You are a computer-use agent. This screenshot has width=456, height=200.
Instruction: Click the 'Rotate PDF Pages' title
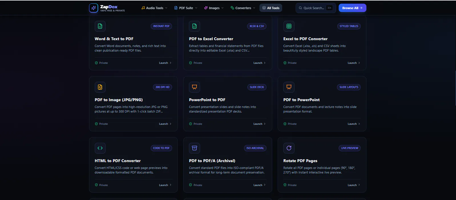pyautogui.click(x=300, y=161)
